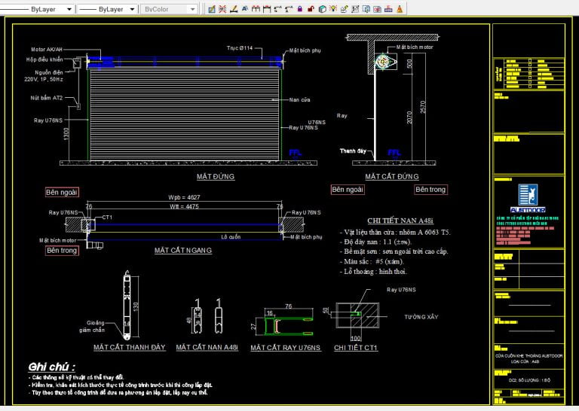Click the blue copy-pages toolbar icon
This screenshot has width=579, height=411.
point(366,9)
